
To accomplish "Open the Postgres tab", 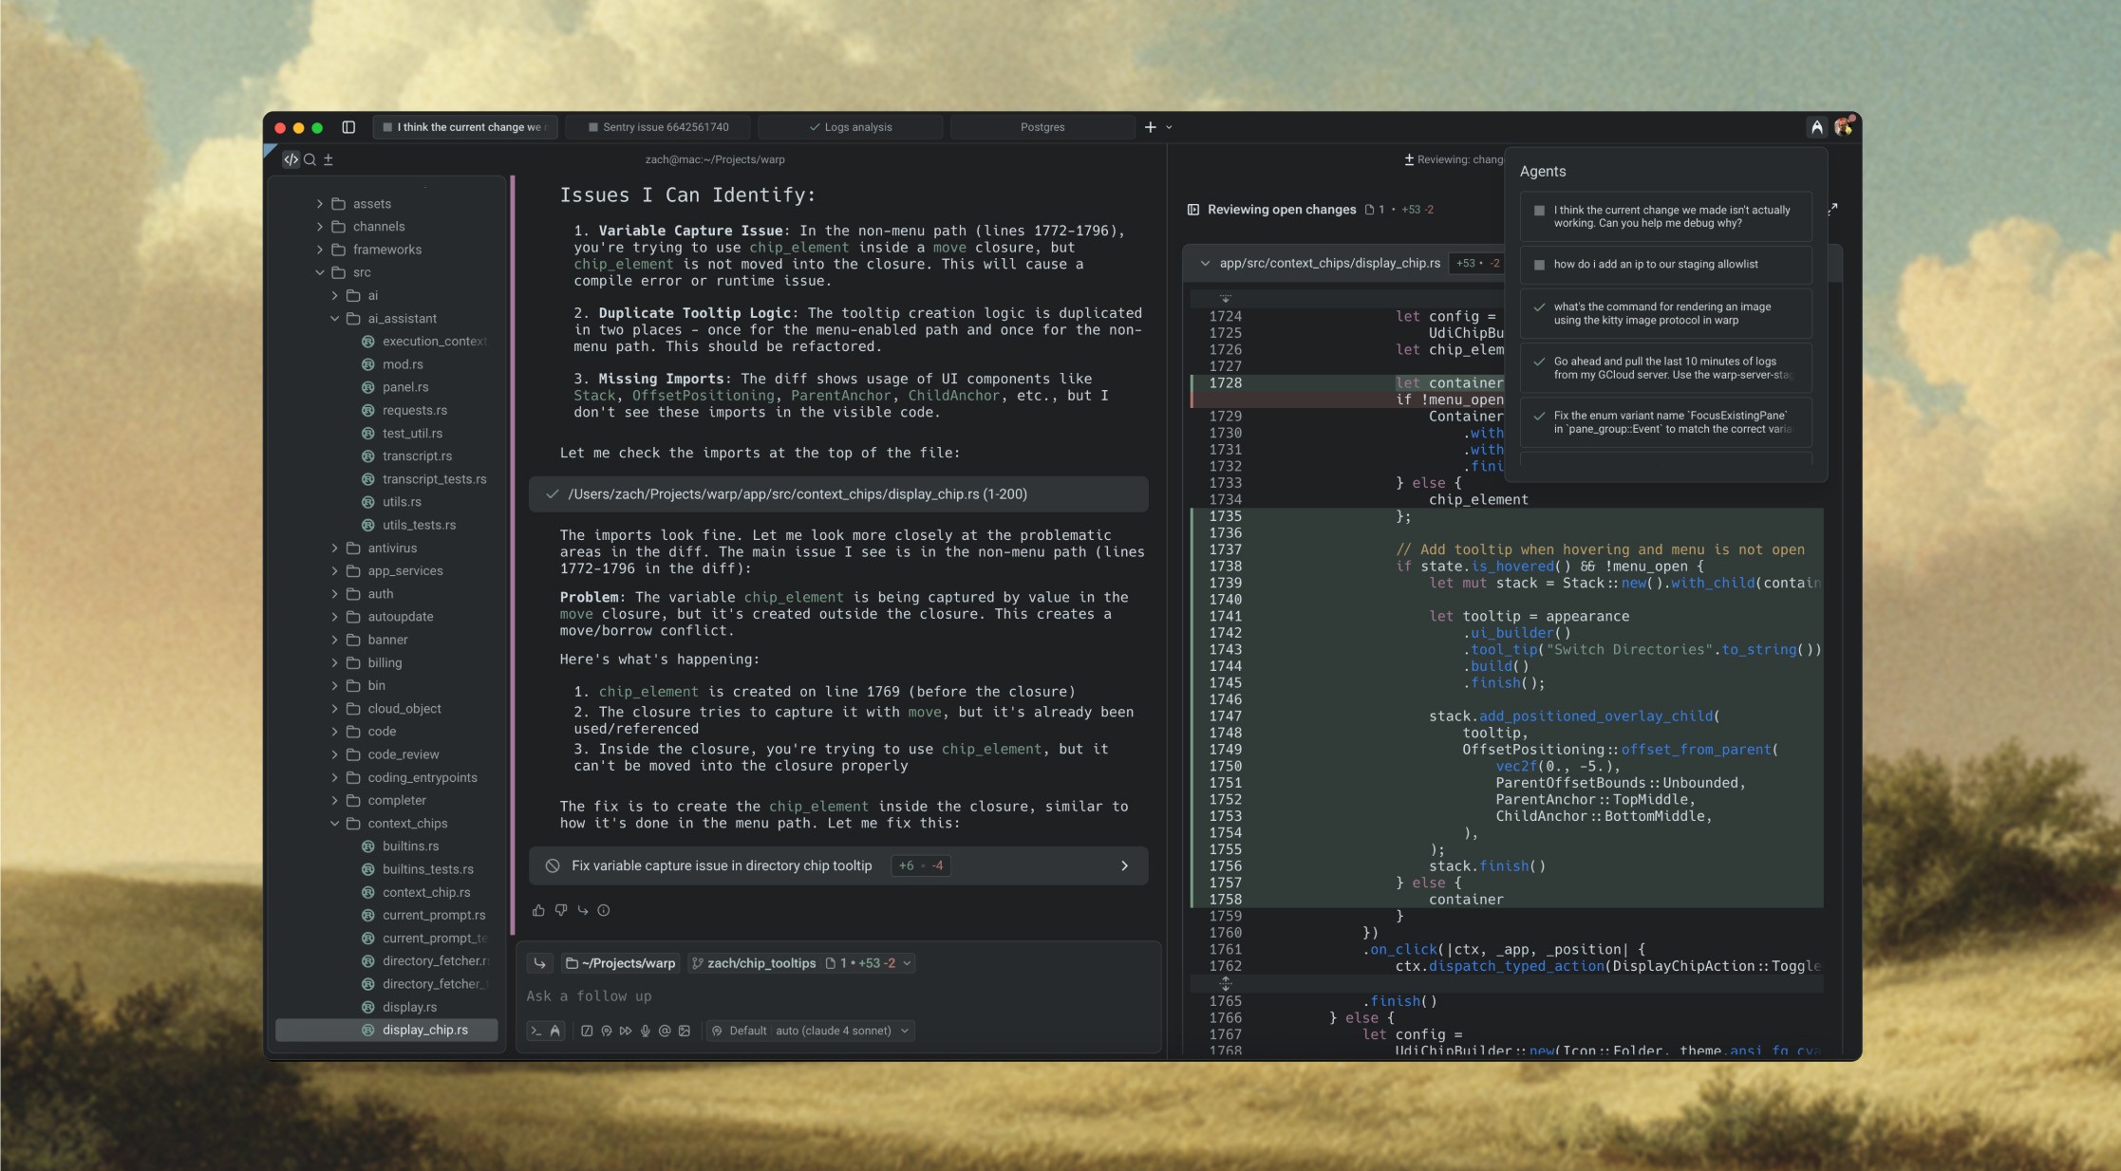I will pos(1042,127).
